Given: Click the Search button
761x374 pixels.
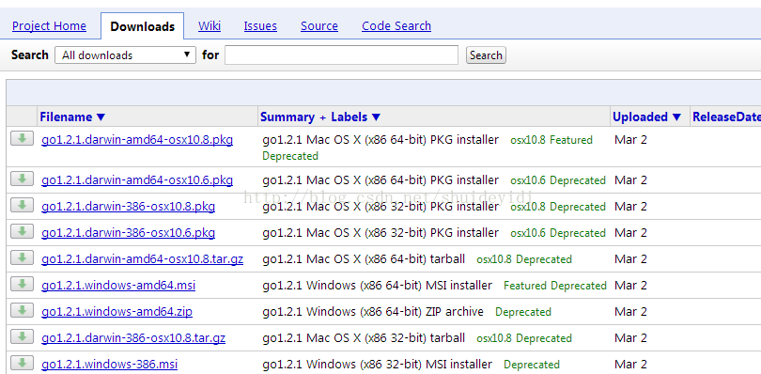Looking at the screenshot, I should pos(486,55).
